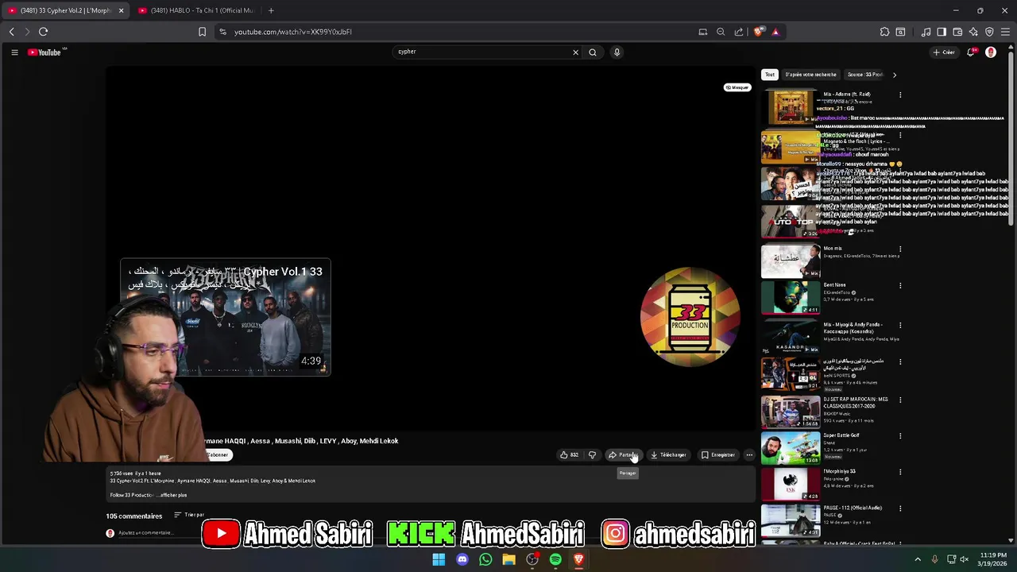This screenshot has height=572, width=1017.
Task: Click the Masquer button on the player
Action: [737, 87]
